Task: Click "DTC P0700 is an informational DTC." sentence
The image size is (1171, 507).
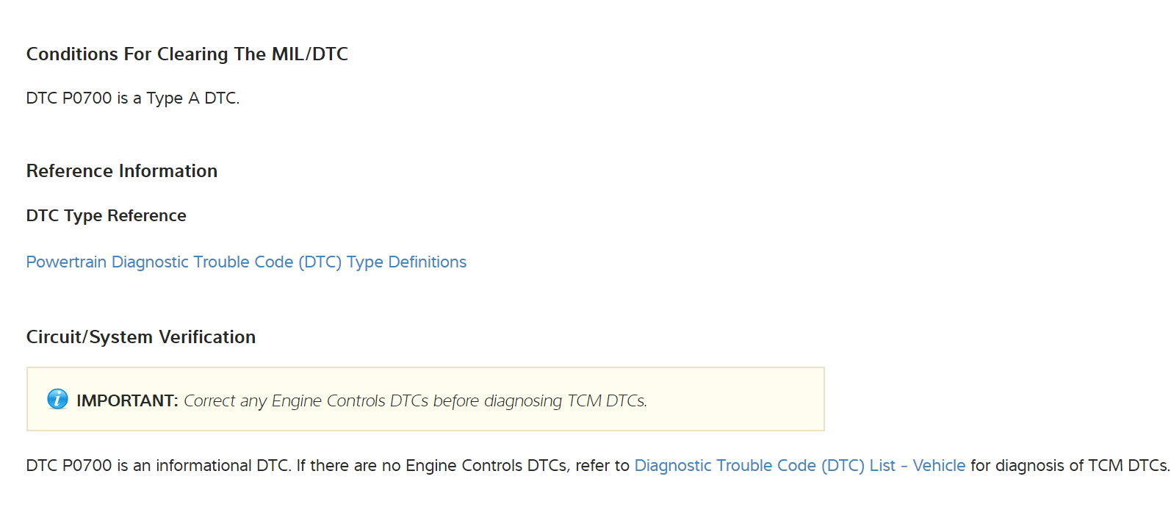Action: click(159, 466)
